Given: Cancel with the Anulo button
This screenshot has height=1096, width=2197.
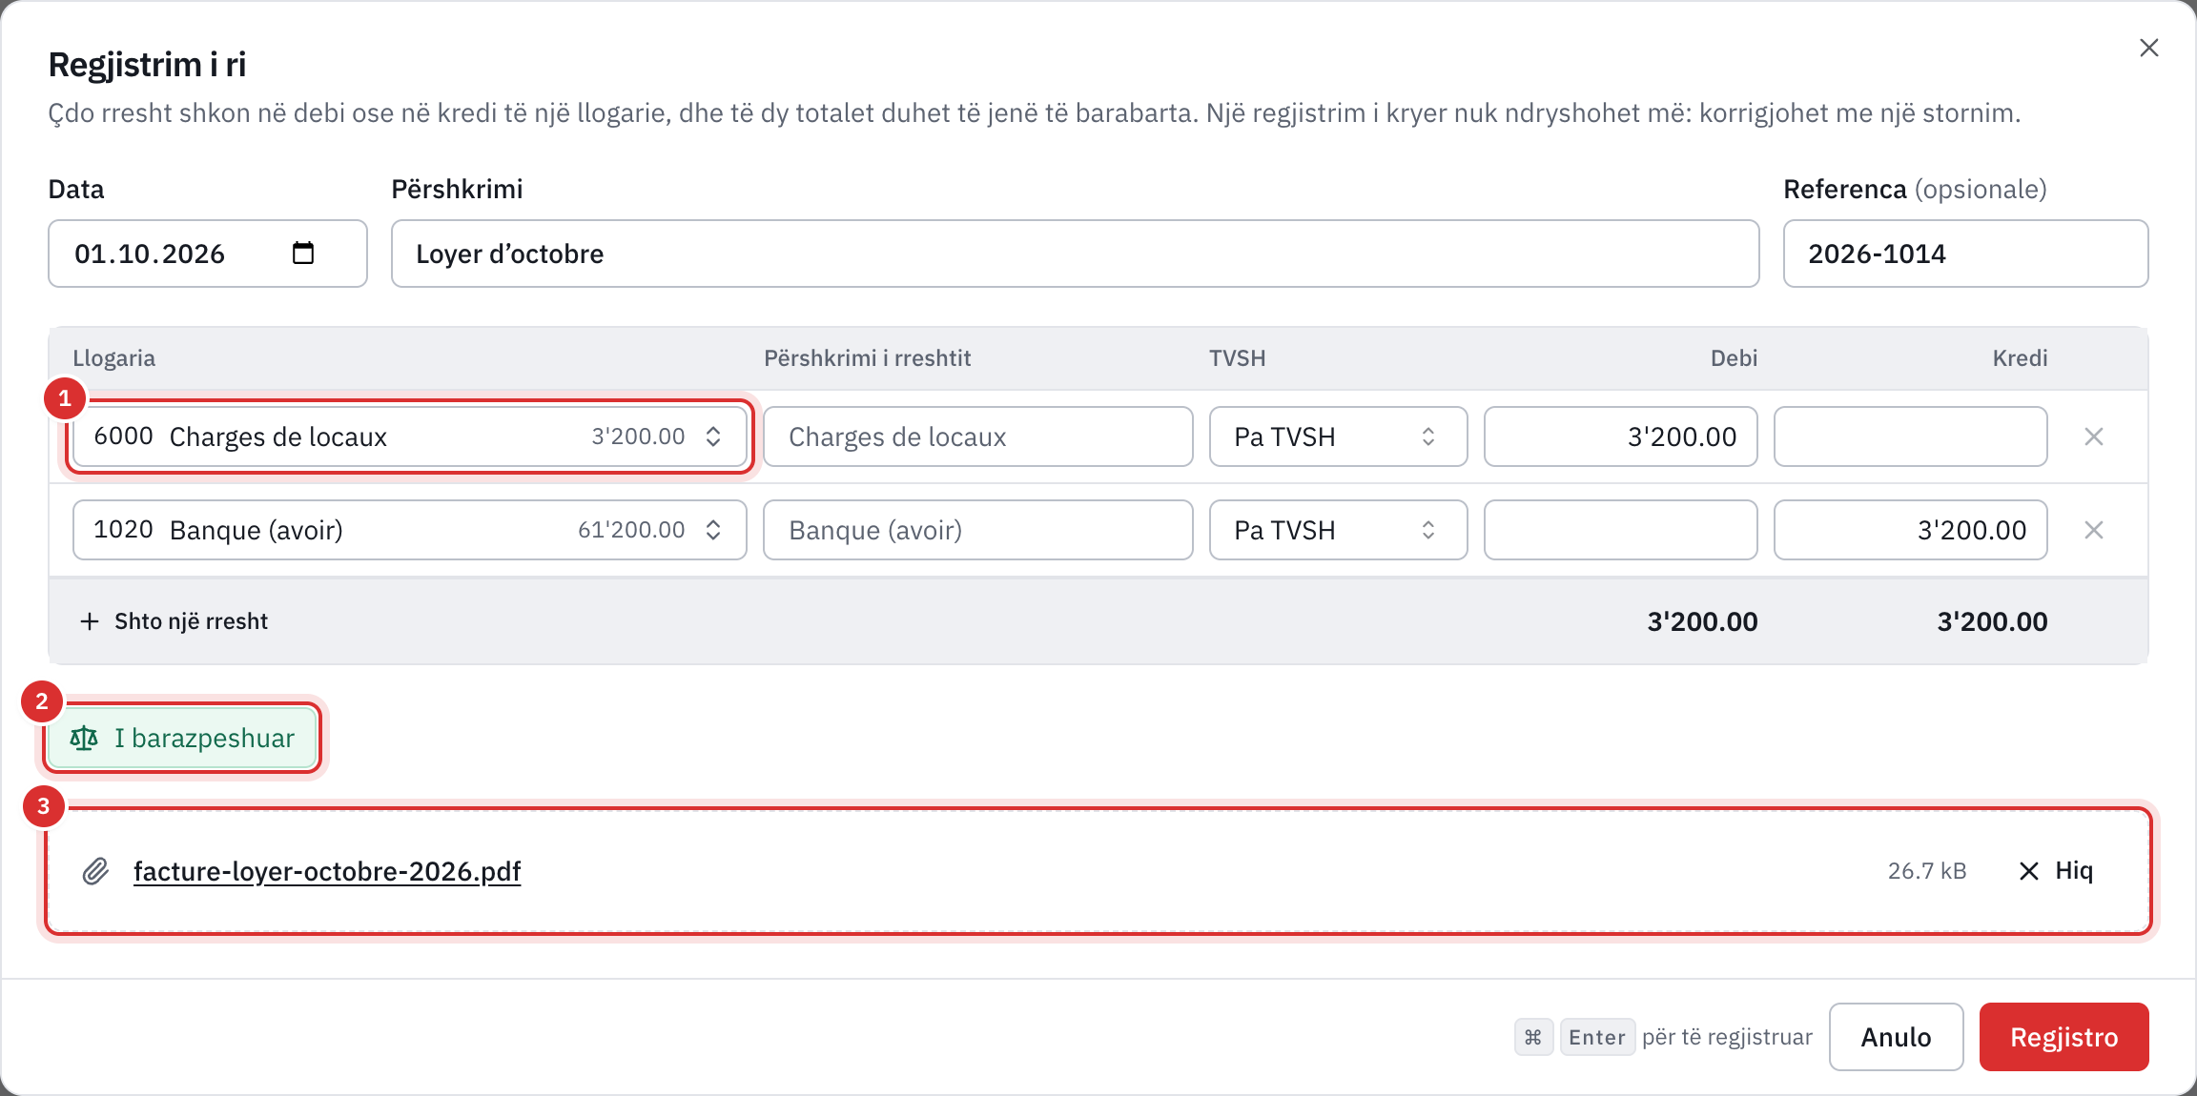Looking at the screenshot, I should (1896, 1037).
